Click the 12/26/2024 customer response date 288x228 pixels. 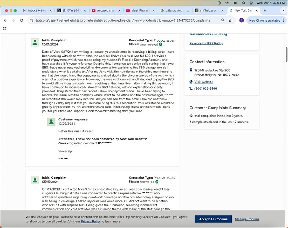point(67,124)
